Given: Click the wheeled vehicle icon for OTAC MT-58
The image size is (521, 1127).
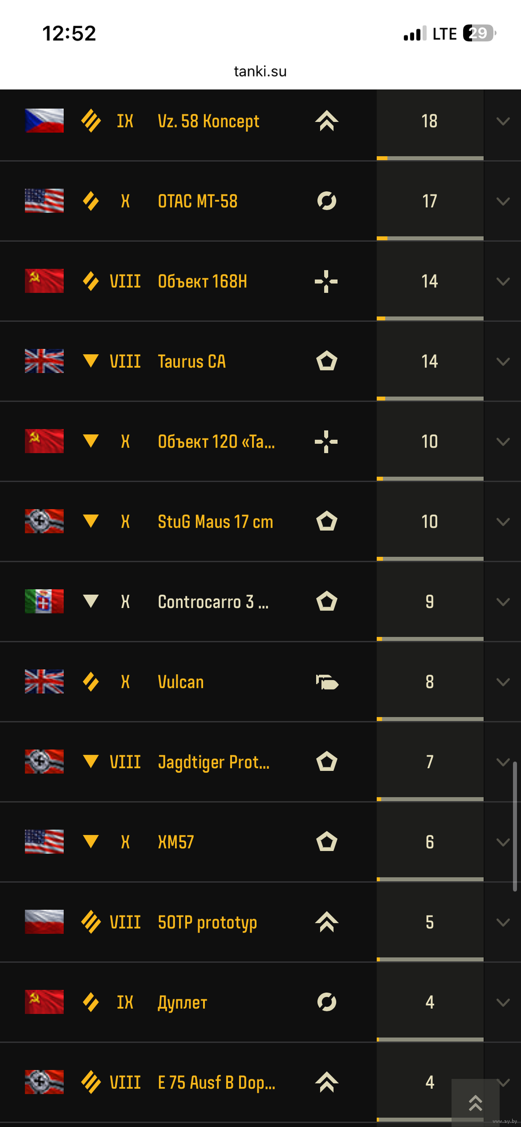Looking at the screenshot, I should point(327,201).
